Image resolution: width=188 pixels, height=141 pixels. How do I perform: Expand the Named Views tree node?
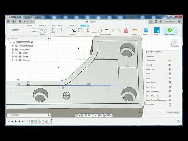pyautogui.click(x=13, y=49)
